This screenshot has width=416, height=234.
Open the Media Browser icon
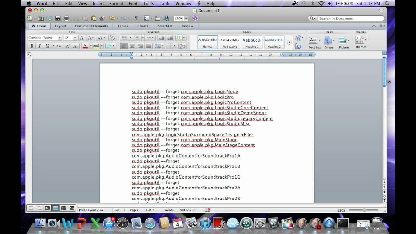click(x=166, y=18)
